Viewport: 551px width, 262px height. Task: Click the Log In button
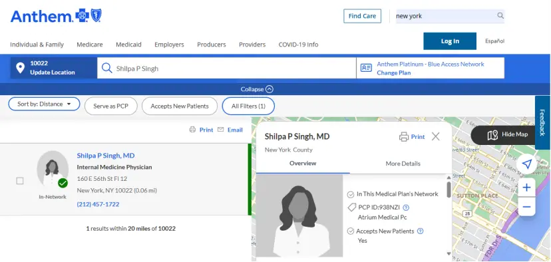450,41
